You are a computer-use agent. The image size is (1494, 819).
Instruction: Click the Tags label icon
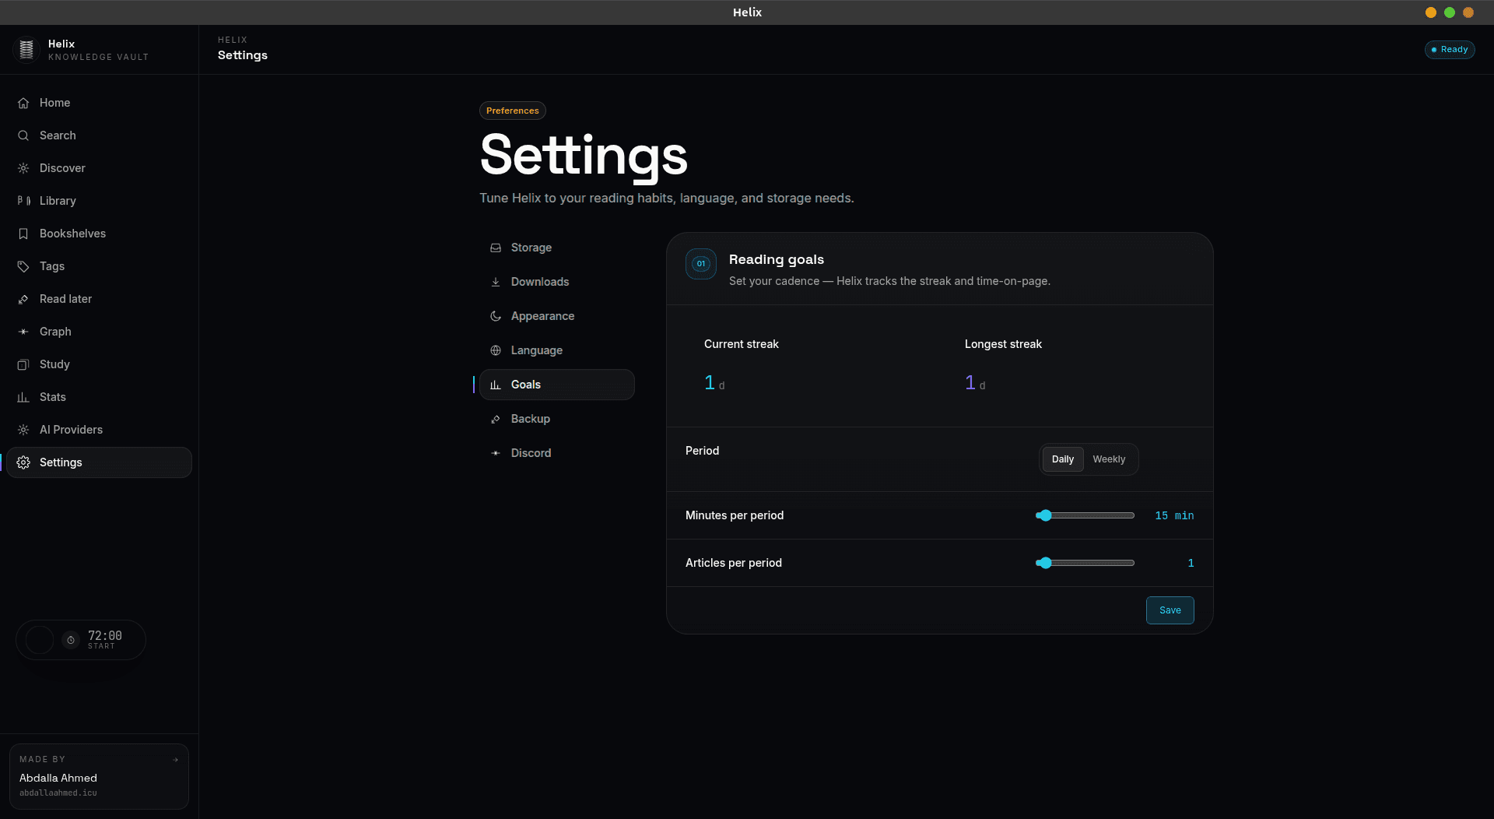point(23,266)
